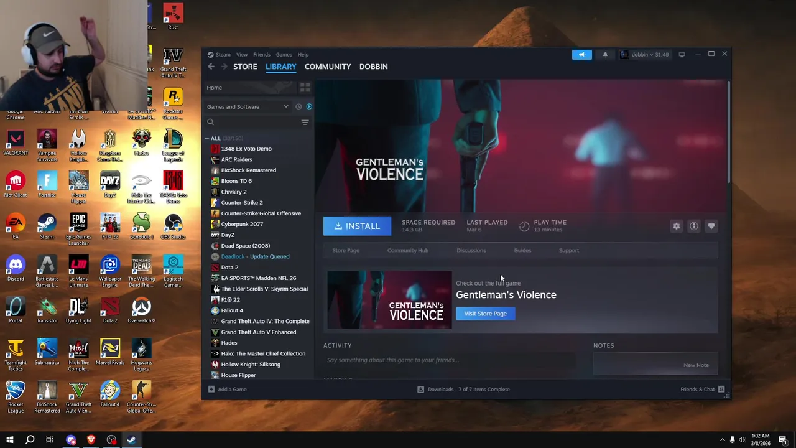Open the DOBBIN profile tab
The image size is (796, 448).
(373, 67)
